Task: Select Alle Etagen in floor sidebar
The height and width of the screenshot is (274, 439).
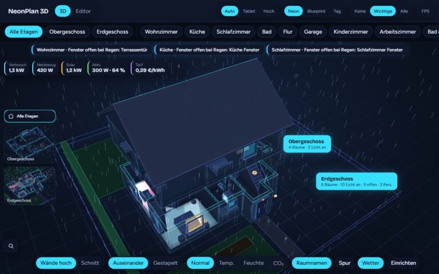Action: click(x=30, y=116)
